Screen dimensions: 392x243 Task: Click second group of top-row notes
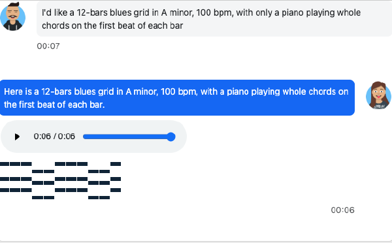71,164
